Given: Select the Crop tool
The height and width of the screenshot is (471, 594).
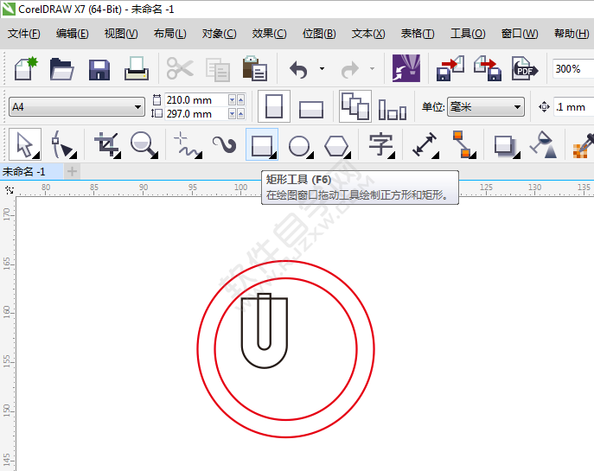Looking at the screenshot, I should coord(107,144).
